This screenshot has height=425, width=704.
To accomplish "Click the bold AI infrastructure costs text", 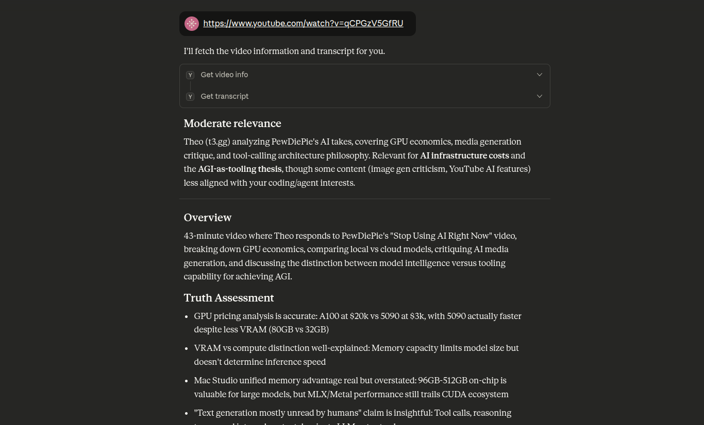I will 464,155.
